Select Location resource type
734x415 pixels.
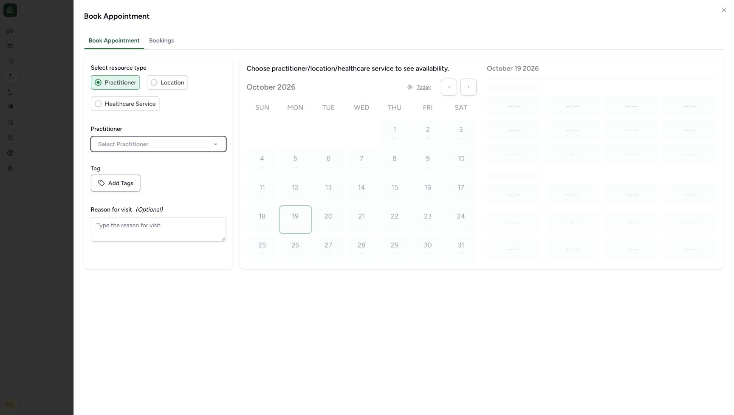point(167,82)
